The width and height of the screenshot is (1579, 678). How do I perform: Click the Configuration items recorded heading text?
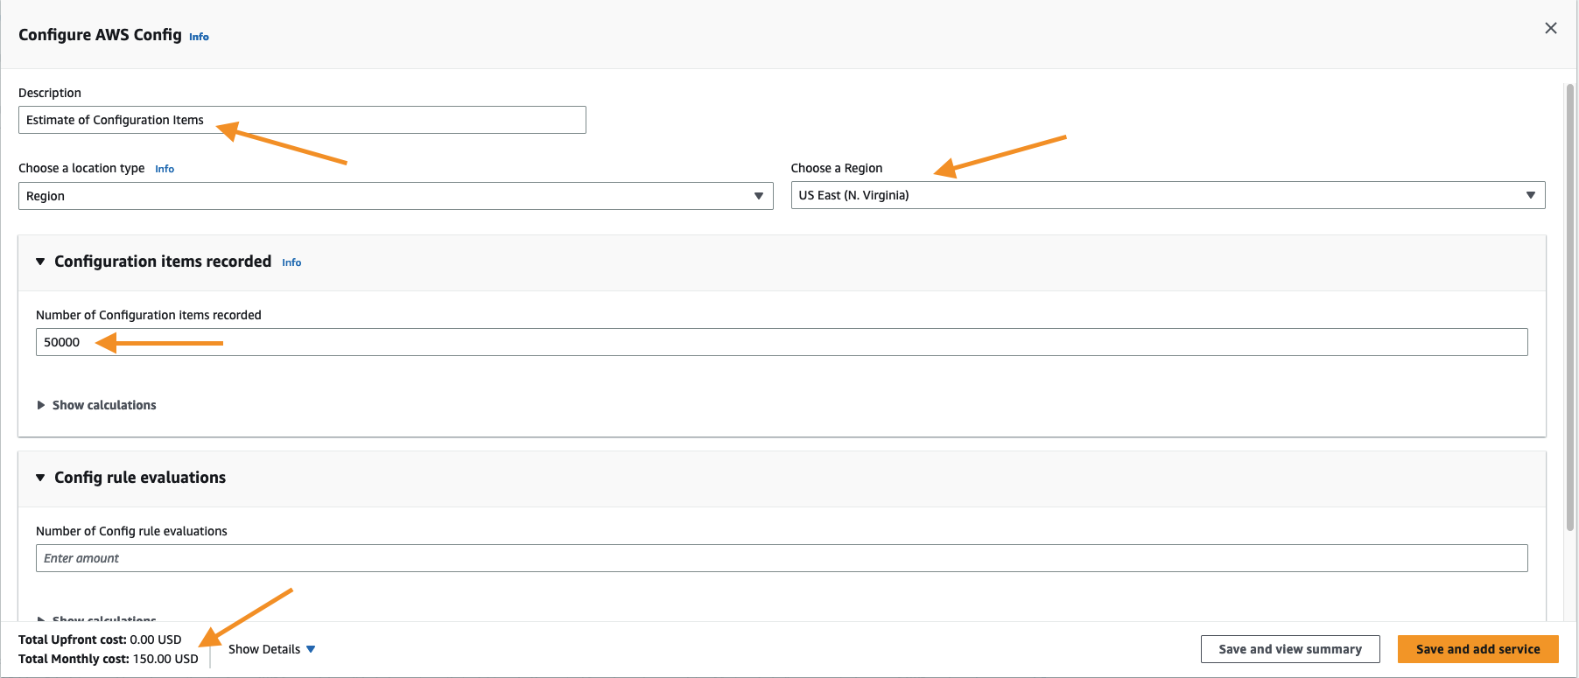tap(163, 262)
